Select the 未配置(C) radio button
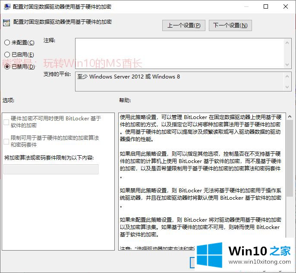This screenshot has width=296, height=273. (x=7, y=42)
